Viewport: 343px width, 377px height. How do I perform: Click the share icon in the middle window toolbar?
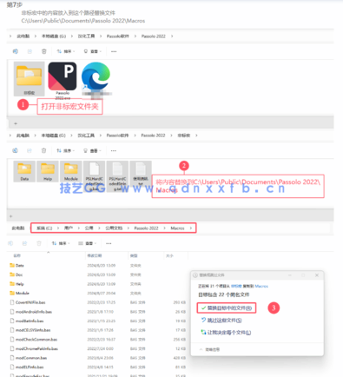coord(30,150)
